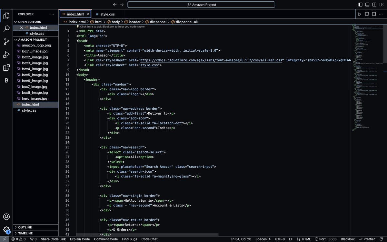Click Prettier in the status bar
387x242 pixels.
(367, 239)
